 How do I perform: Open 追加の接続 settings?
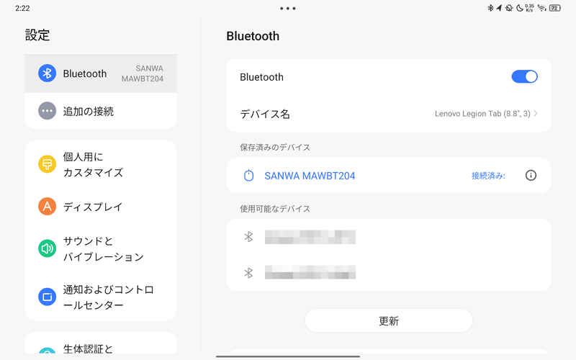101,111
